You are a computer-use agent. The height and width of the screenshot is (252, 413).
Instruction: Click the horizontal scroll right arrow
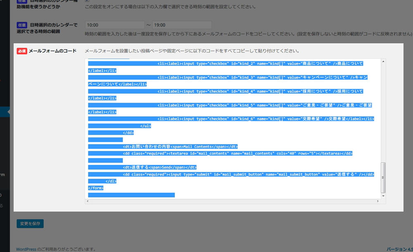coord(378,201)
